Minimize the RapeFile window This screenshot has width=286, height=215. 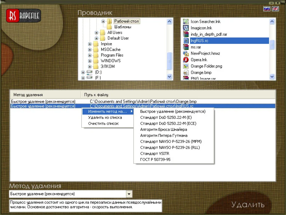[x=271, y=3]
